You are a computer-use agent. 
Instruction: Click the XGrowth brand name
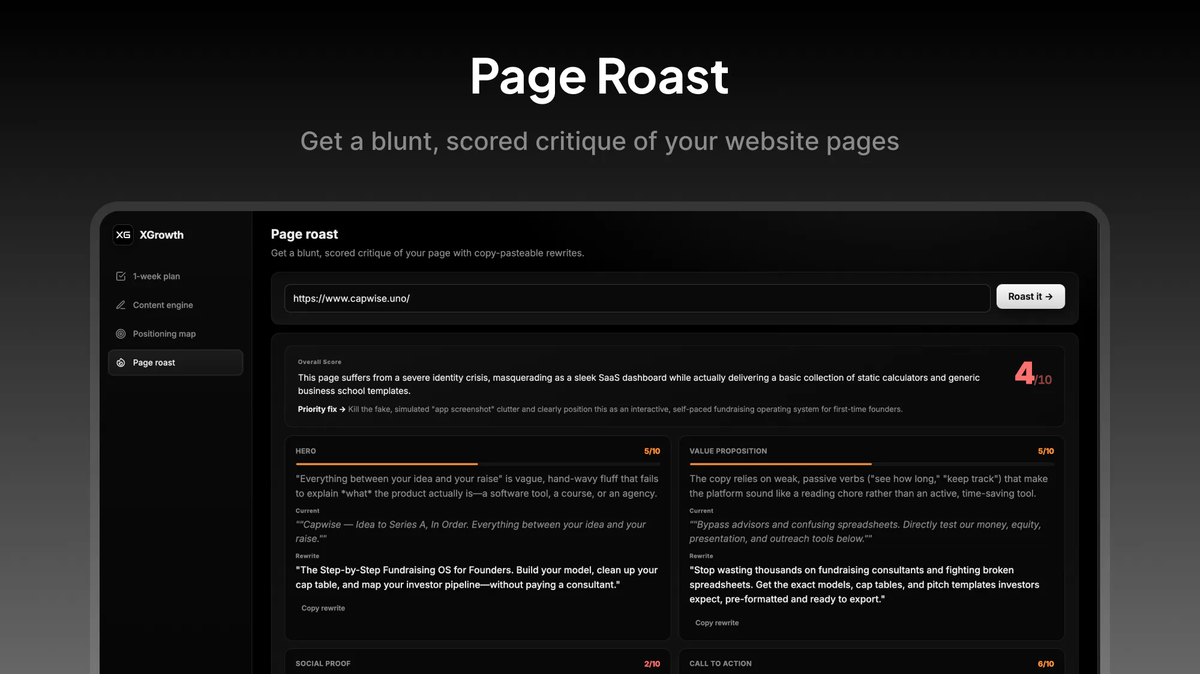pos(161,235)
